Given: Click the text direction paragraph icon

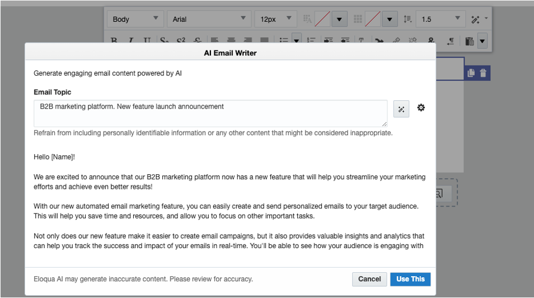Looking at the screenshot, I should tap(451, 41).
